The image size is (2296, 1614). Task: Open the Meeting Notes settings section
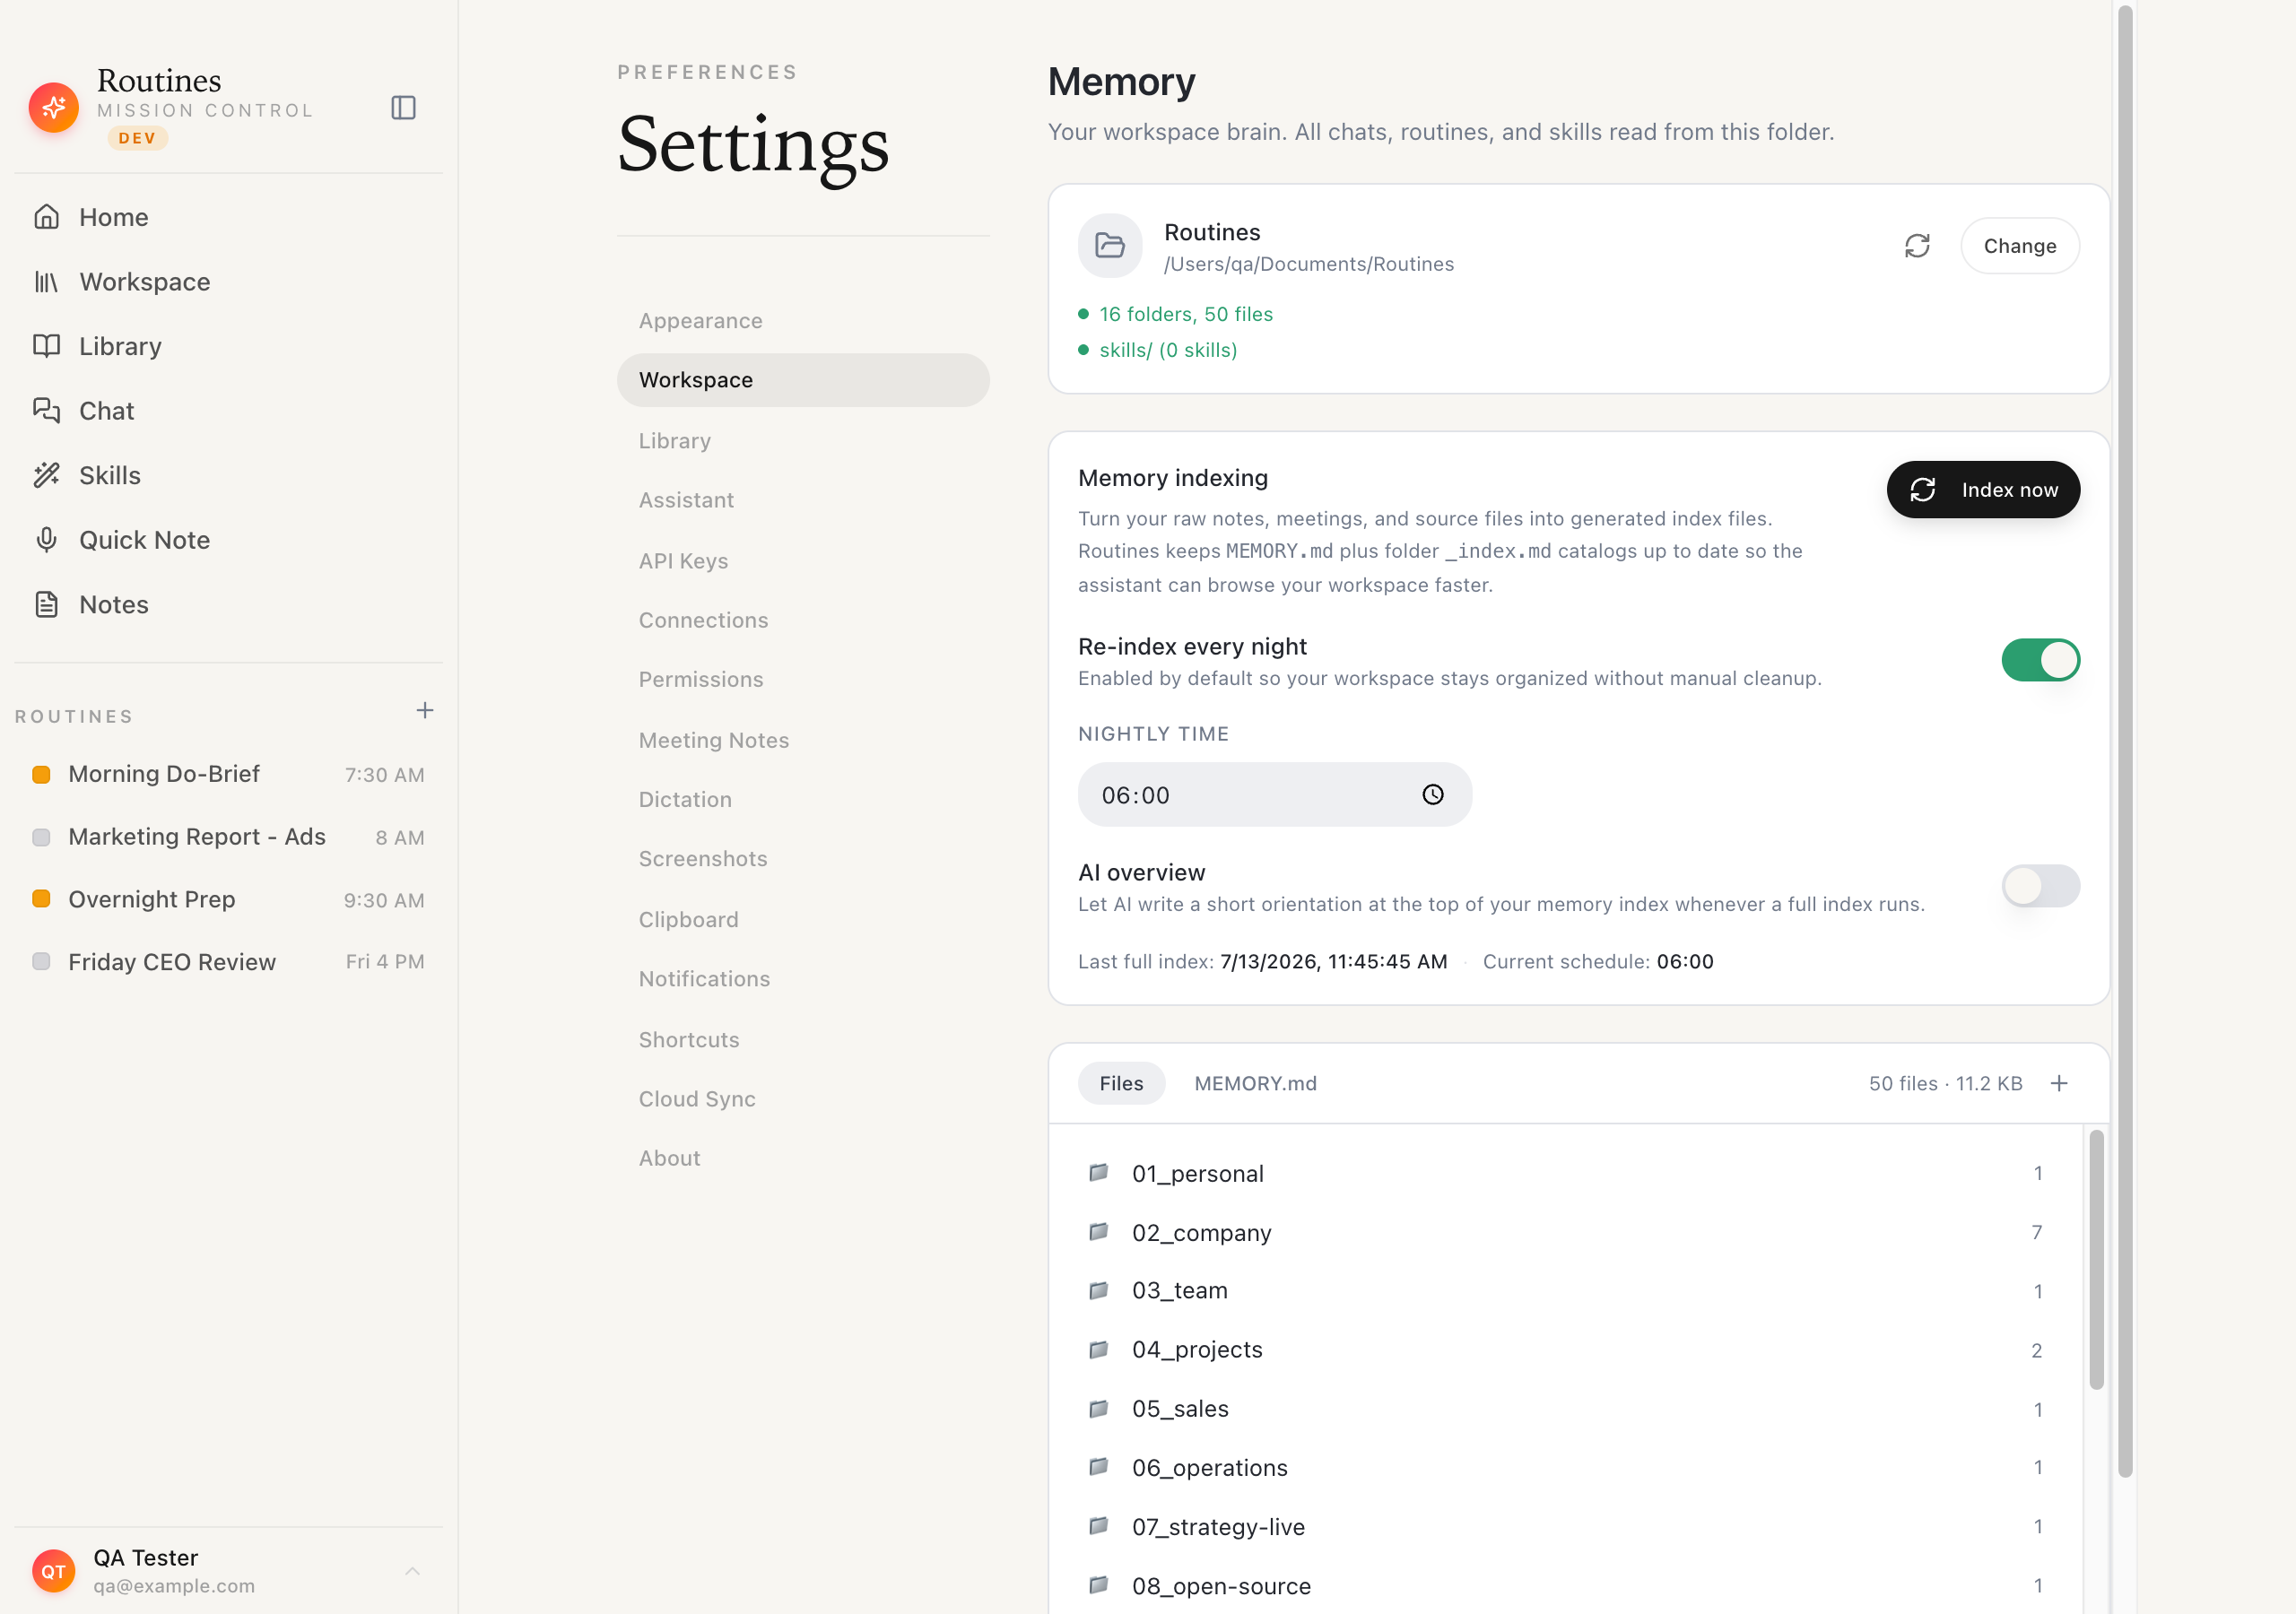(803, 740)
